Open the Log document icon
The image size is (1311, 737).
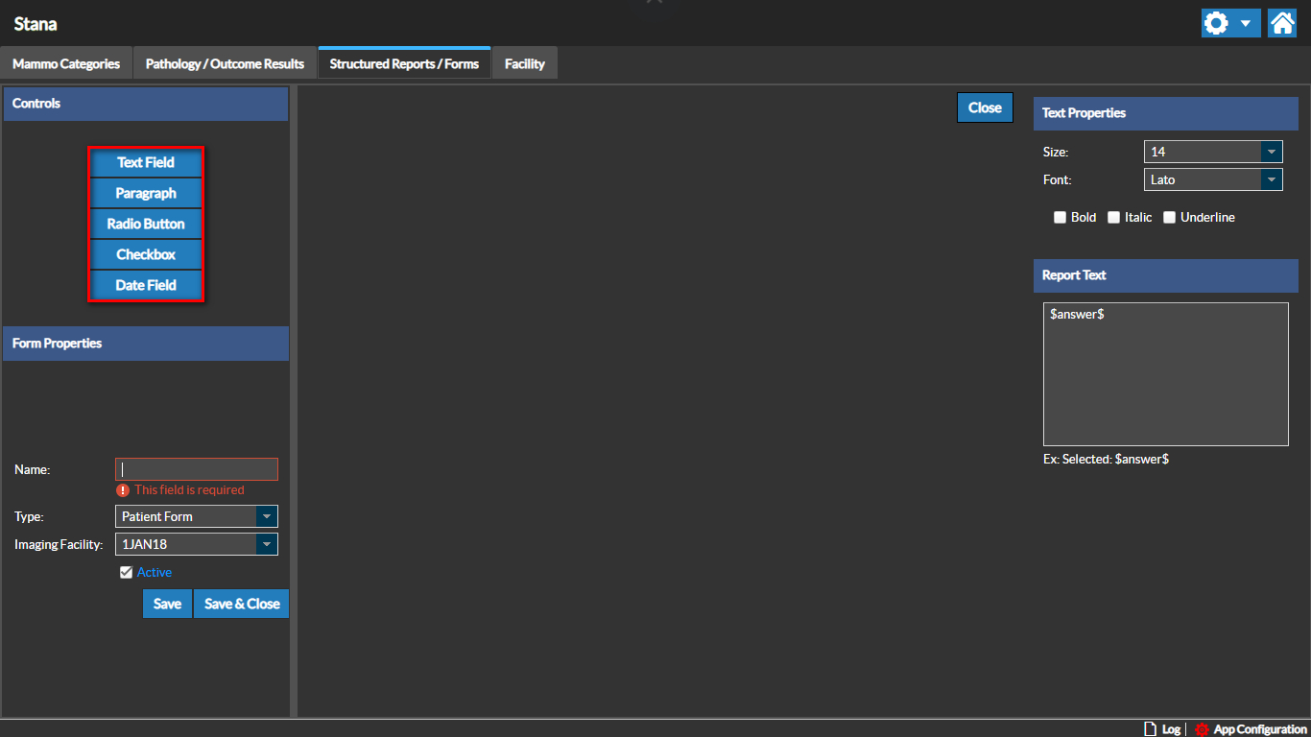[1151, 729]
